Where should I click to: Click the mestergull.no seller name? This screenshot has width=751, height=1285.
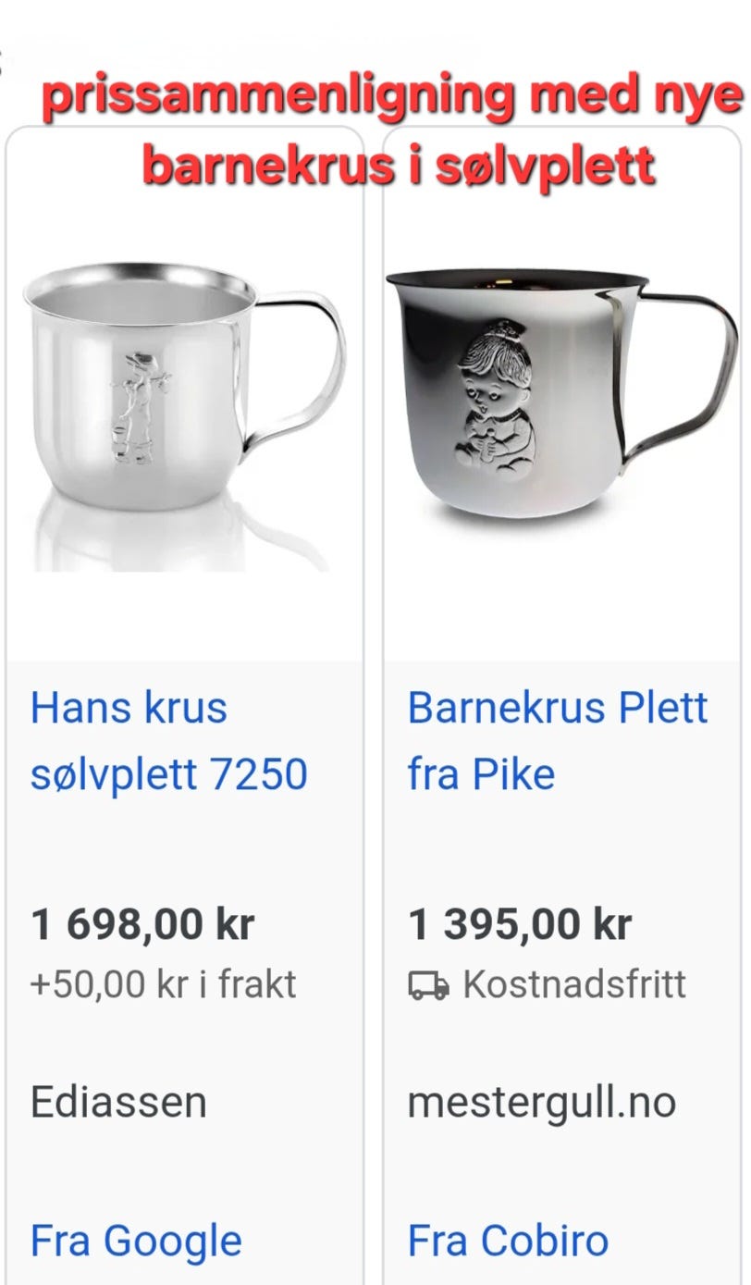[542, 1102]
